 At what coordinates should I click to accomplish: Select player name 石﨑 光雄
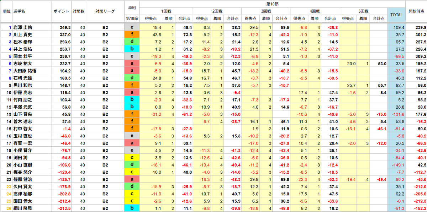click(x=22, y=78)
